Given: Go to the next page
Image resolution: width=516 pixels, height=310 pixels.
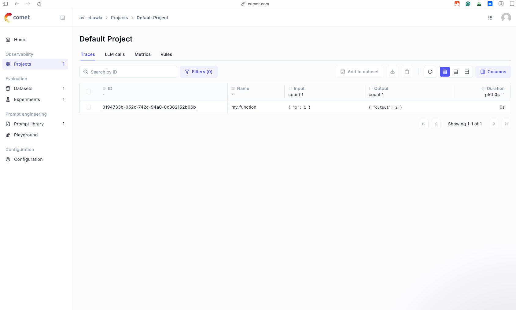Looking at the screenshot, I should click(x=494, y=124).
